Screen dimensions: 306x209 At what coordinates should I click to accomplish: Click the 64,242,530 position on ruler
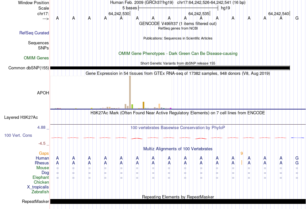coord(119,13)
